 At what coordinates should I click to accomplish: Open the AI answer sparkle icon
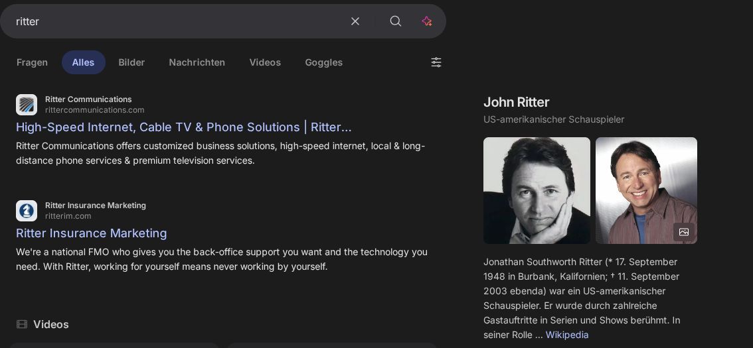(427, 21)
